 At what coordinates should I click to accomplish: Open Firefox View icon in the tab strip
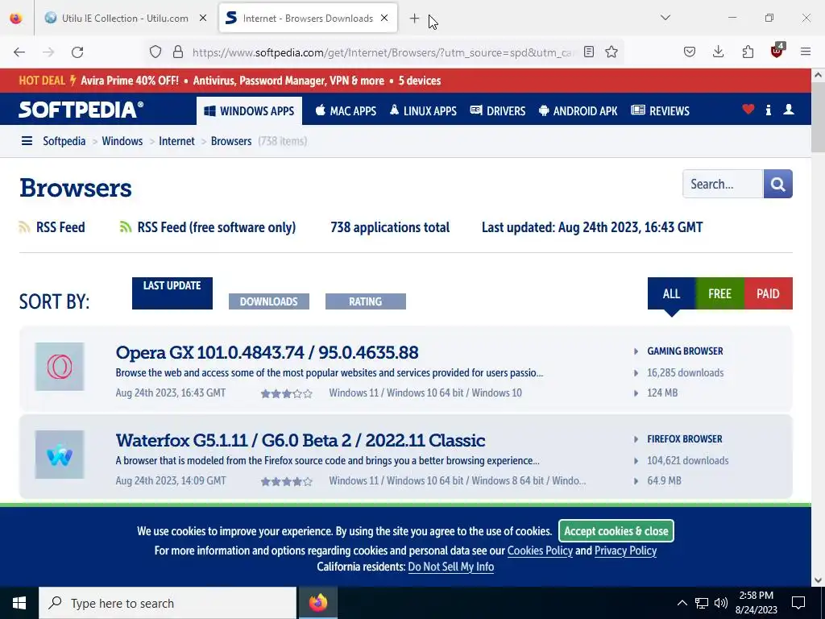(x=16, y=18)
